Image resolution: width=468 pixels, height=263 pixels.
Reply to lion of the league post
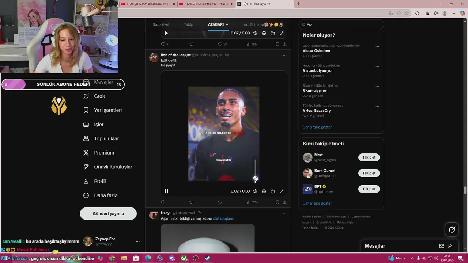(x=163, y=202)
